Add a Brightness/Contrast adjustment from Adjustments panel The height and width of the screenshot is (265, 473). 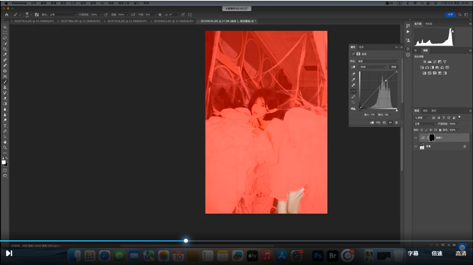pos(424,62)
